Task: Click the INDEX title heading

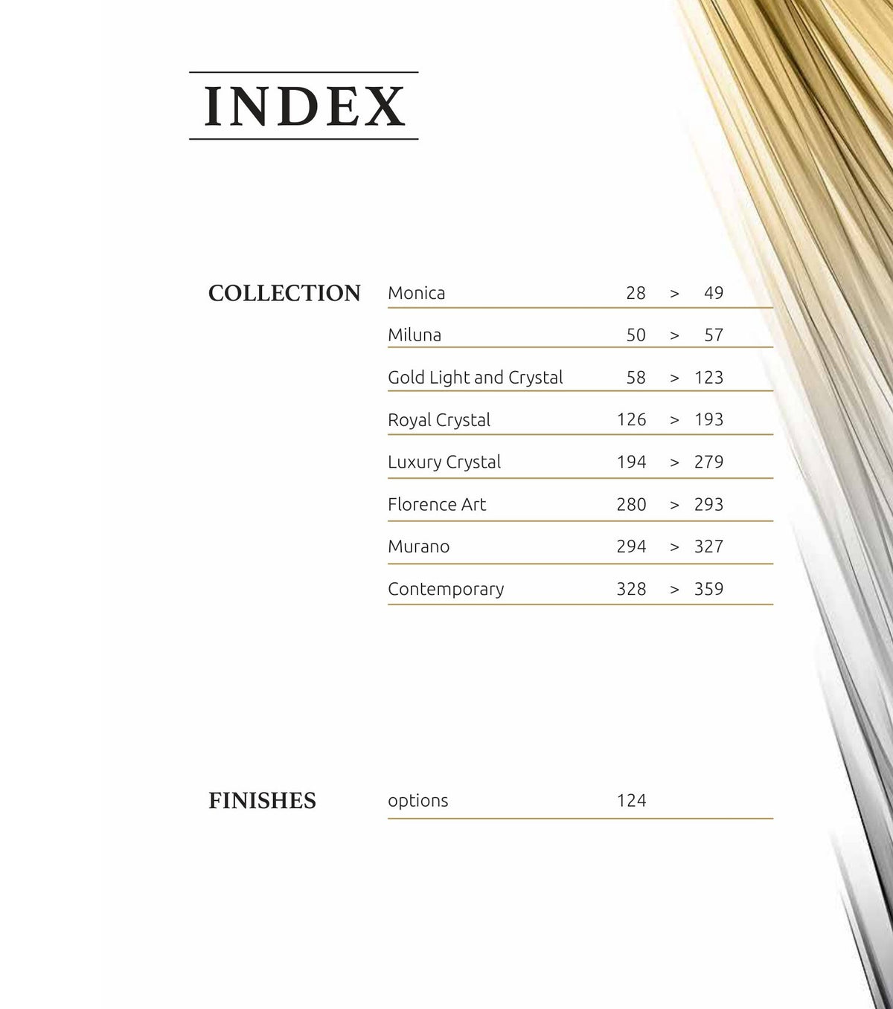Action: [304, 106]
